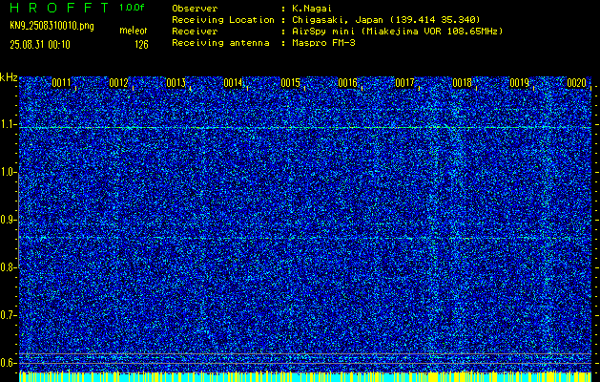Click the kHz axis unit label
Screen dimensions: 600x382
[x=9, y=77]
